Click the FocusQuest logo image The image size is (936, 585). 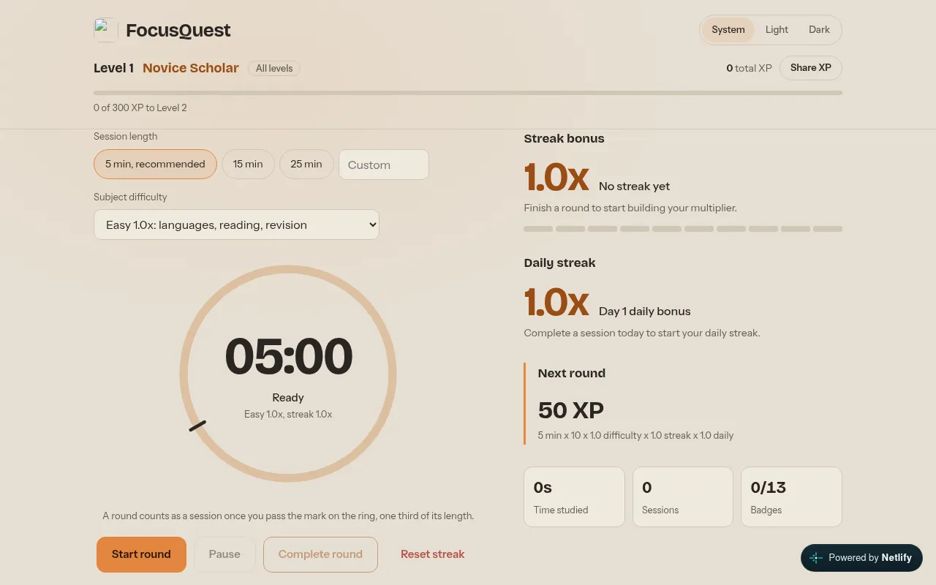pyautogui.click(x=105, y=30)
